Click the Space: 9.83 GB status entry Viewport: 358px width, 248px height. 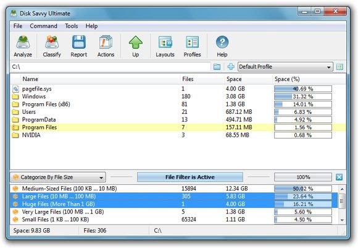[31, 231]
